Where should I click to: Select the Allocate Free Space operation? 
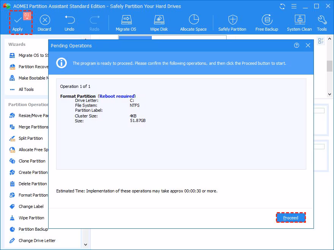(29, 150)
